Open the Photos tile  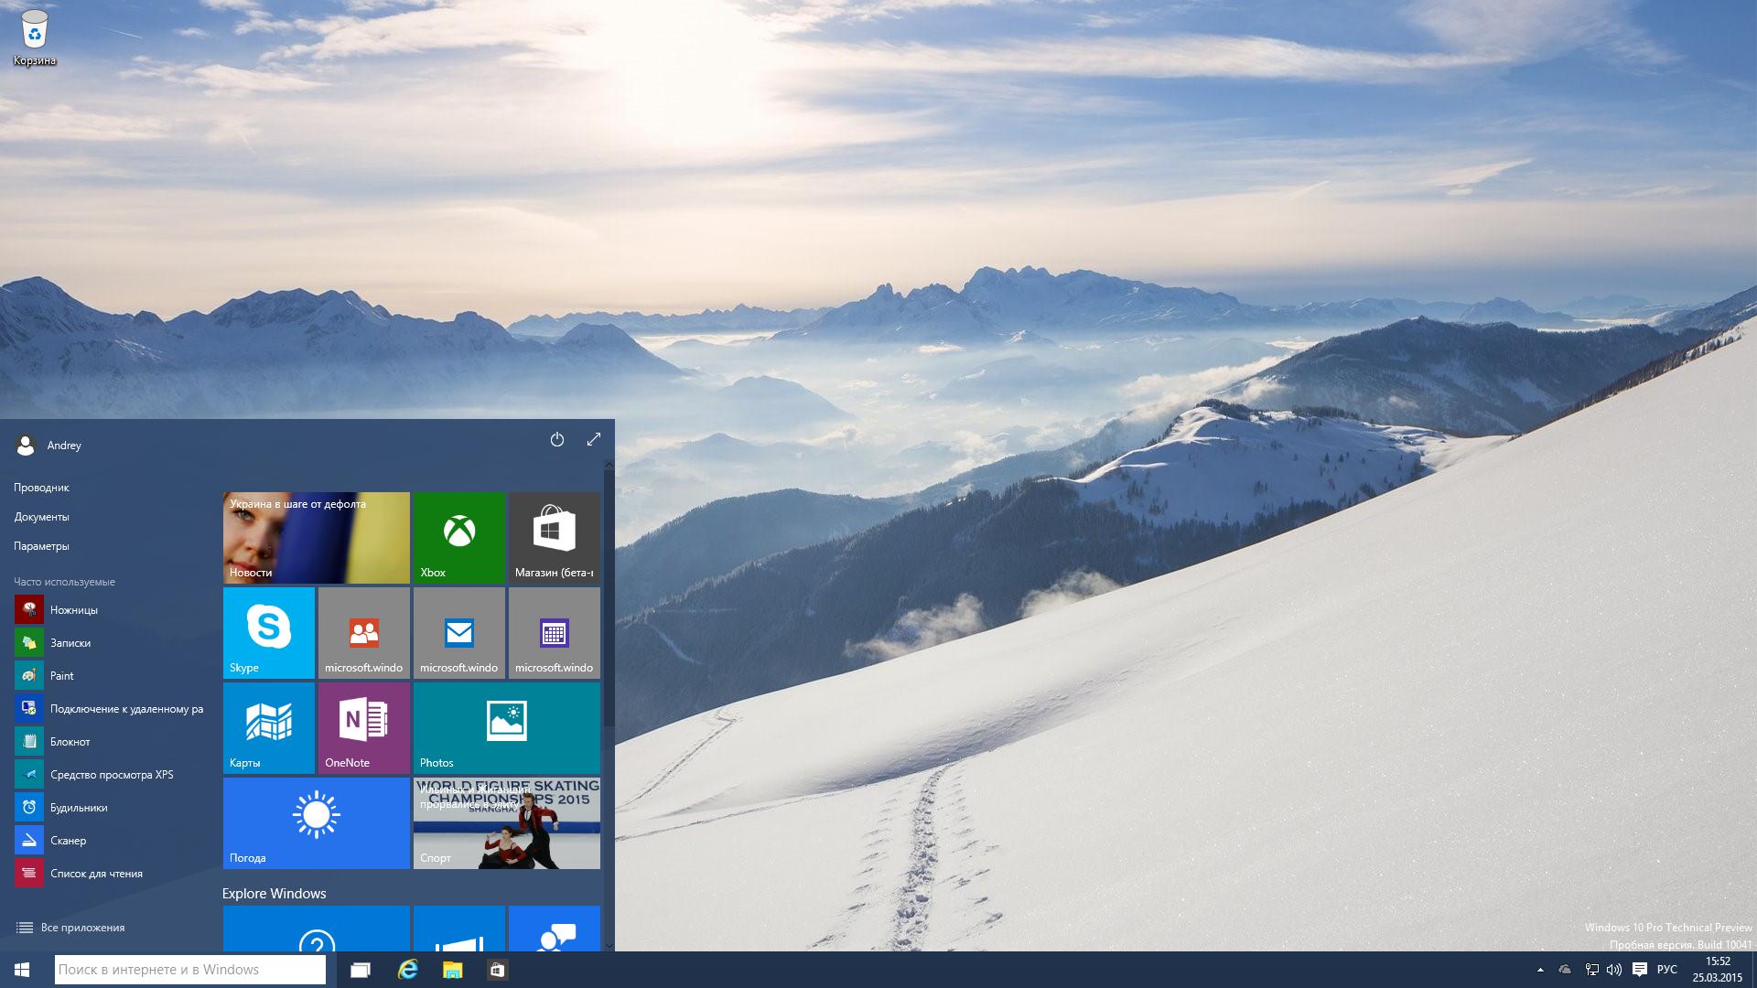tap(506, 727)
